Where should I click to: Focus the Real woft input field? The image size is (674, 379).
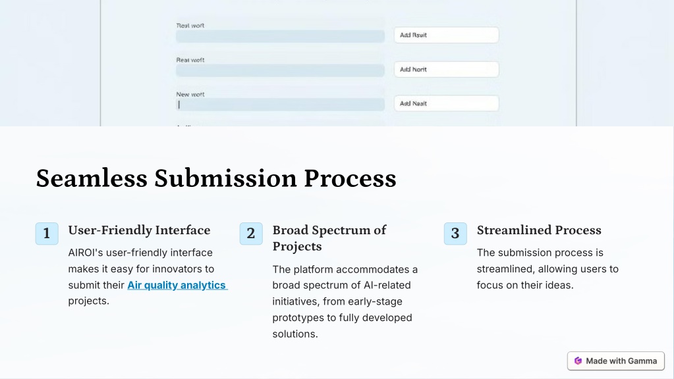click(280, 70)
